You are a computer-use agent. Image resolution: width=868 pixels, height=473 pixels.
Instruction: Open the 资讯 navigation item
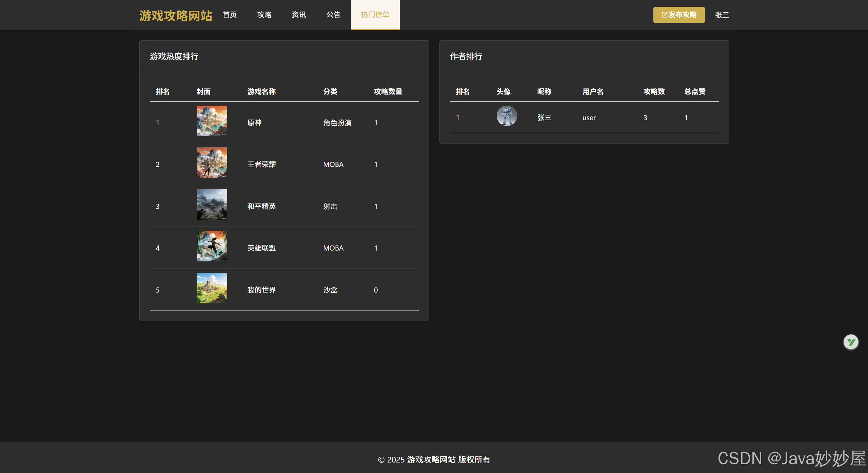pos(299,15)
